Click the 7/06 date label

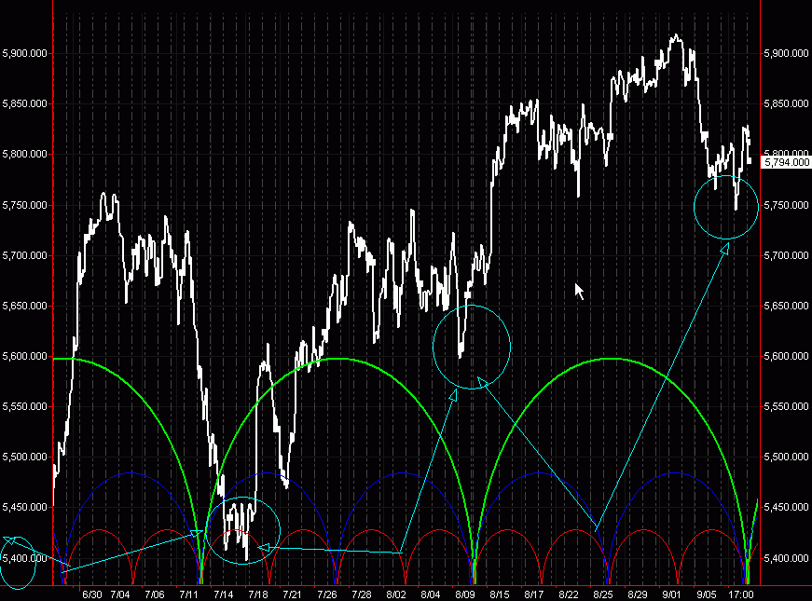(155, 594)
